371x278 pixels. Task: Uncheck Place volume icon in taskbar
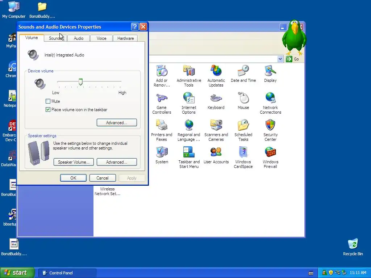[x=48, y=110]
